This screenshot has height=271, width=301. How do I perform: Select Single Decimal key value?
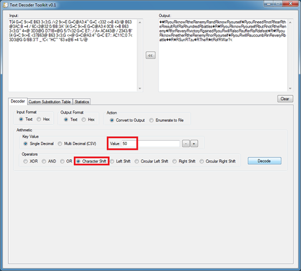pos(39,143)
